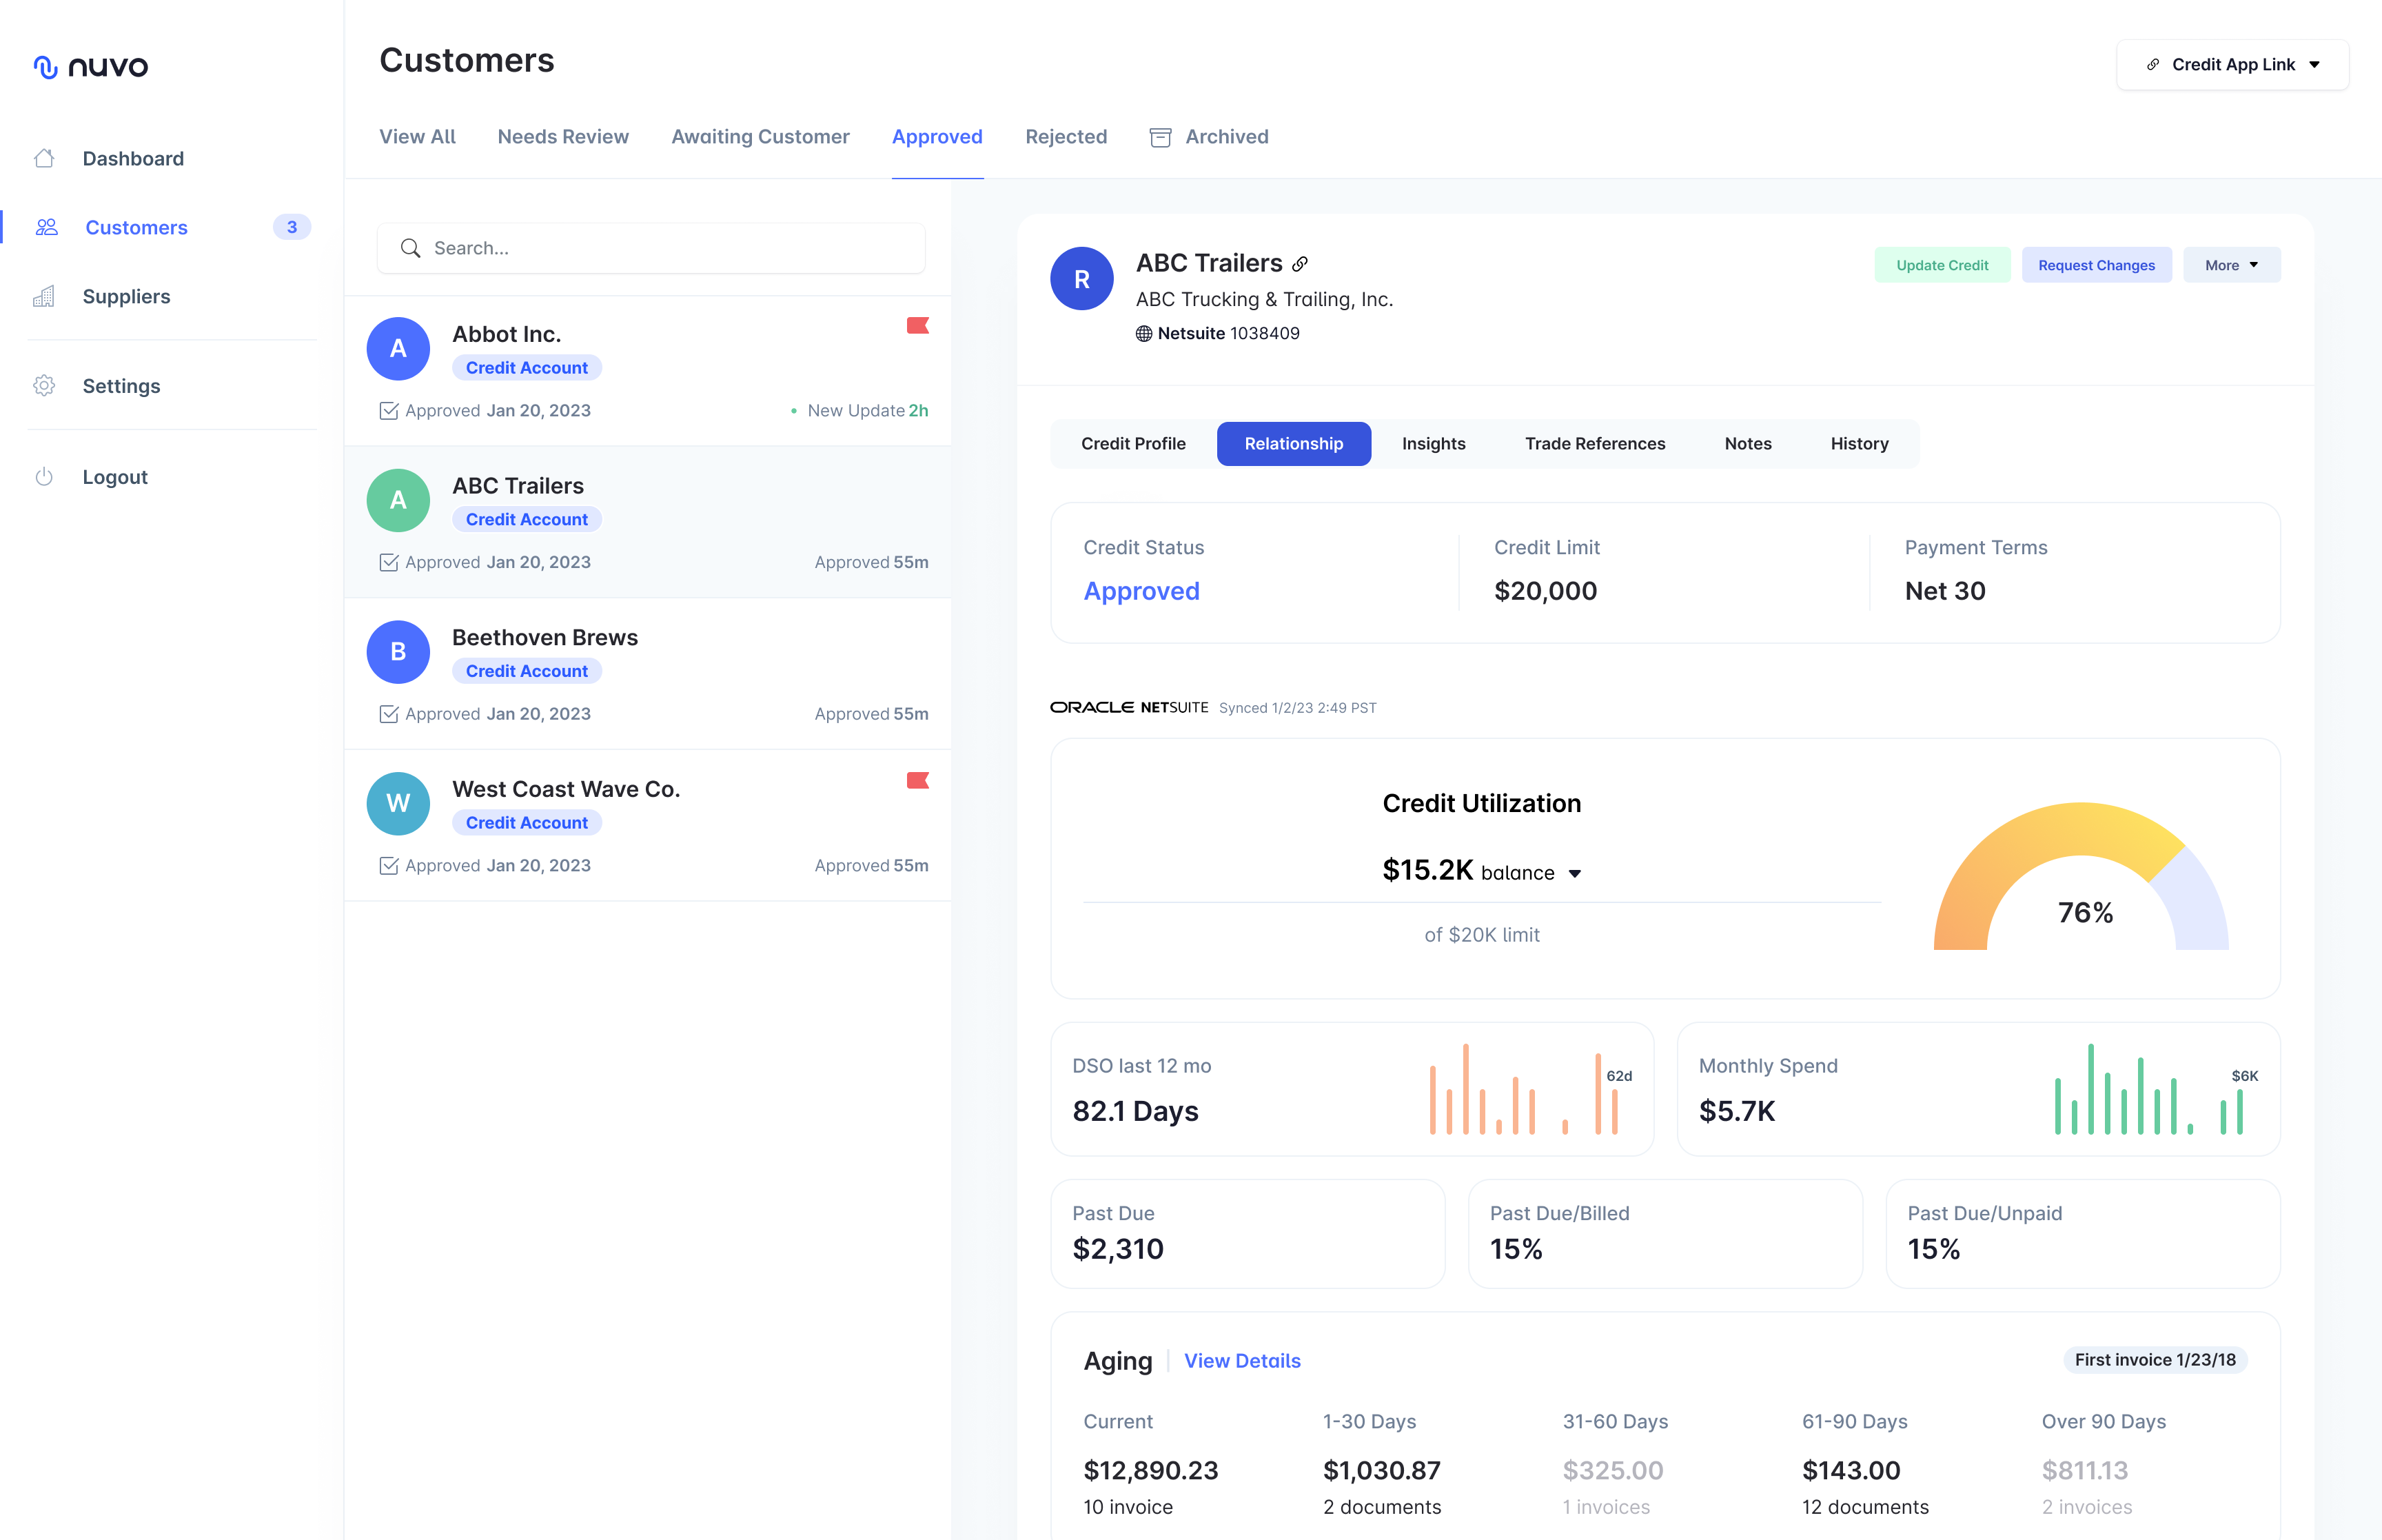The height and width of the screenshot is (1540, 2382).
Task: Click the red flag on Abbot Inc.
Action: click(x=917, y=326)
